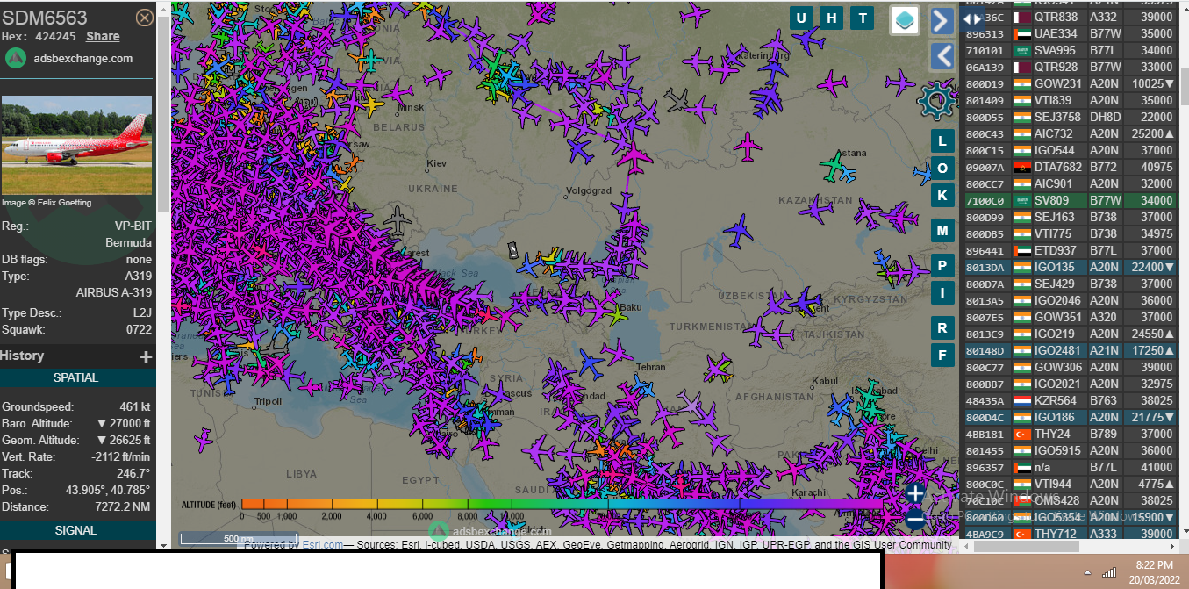Viewport: 1189px width, 589px height.
Task: Toggle the R map button
Action: [942, 327]
